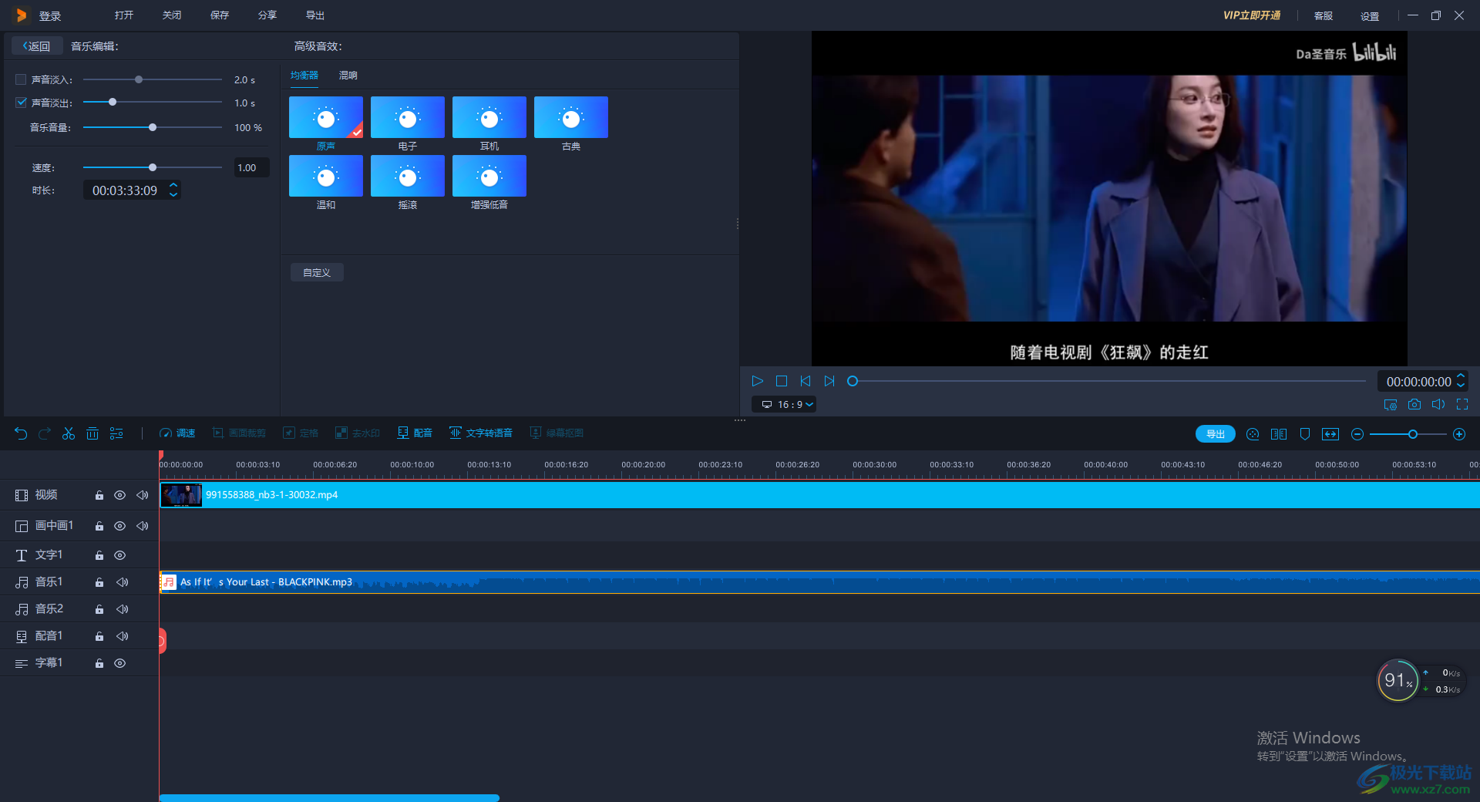Hide the 视频 track with eye icon
1480x802 pixels.
coord(120,495)
